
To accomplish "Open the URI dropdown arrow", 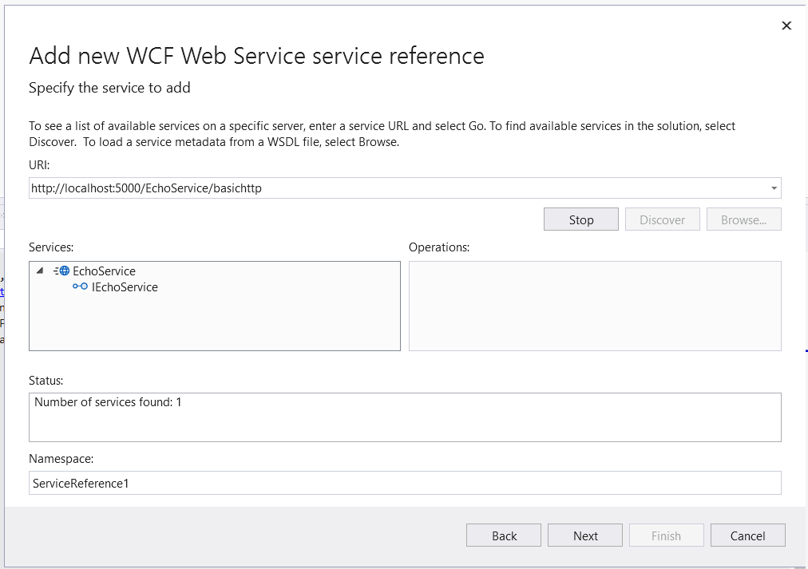I will click(773, 188).
